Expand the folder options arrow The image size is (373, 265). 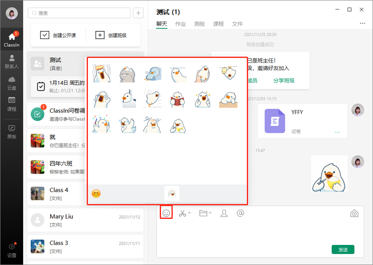(210, 213)
